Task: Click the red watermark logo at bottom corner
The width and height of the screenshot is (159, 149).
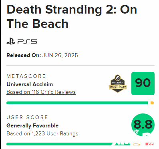Action: pos(150,144)
